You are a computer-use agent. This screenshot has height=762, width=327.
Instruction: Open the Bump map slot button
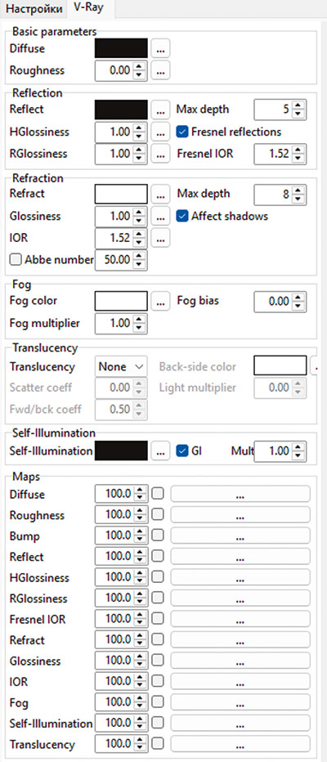(240, 536)
